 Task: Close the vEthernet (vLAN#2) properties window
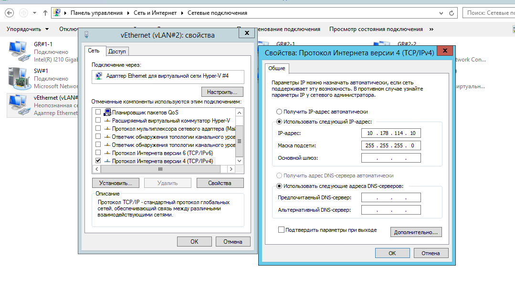247,33
